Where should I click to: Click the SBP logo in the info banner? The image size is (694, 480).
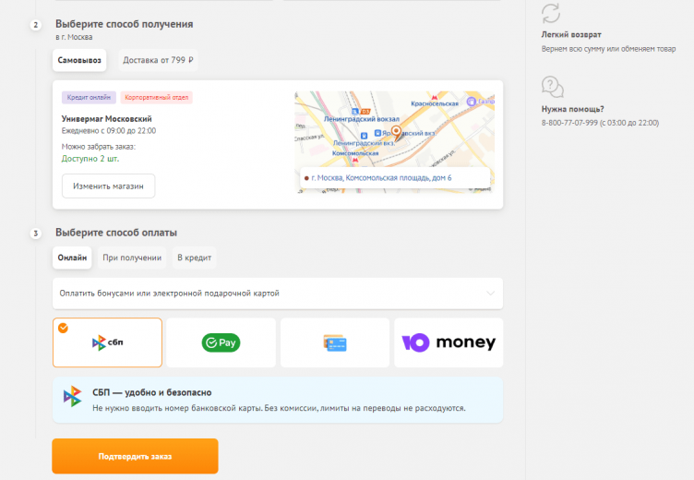72,396
